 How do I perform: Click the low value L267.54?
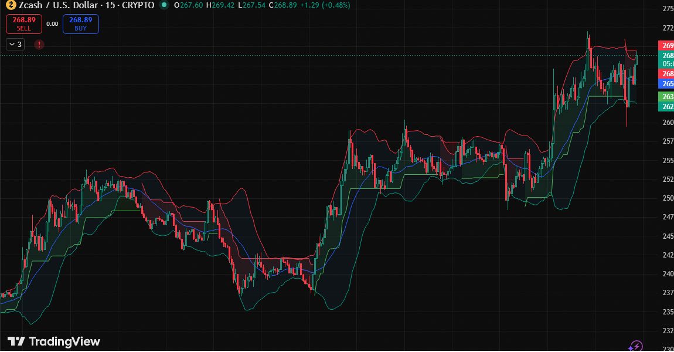tap(252, 5)
